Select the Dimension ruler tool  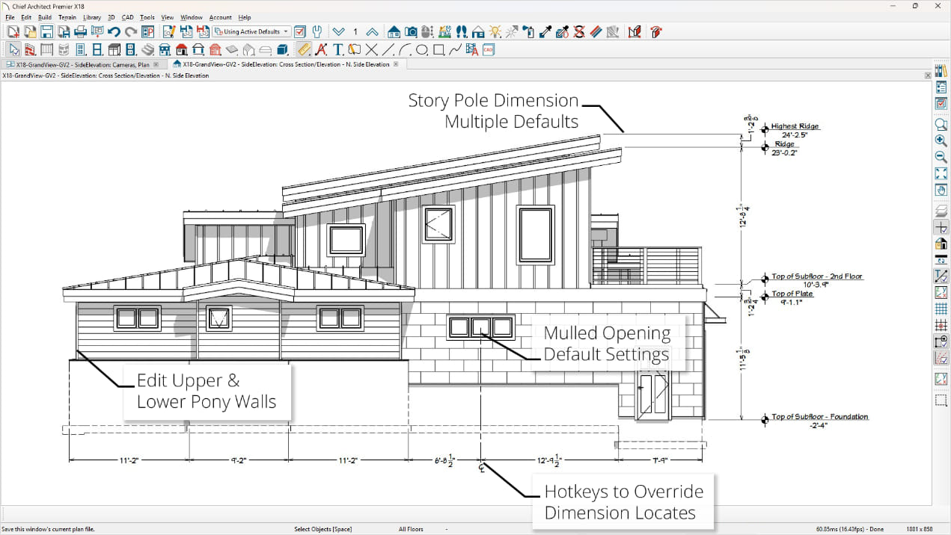tap(303, 50)
